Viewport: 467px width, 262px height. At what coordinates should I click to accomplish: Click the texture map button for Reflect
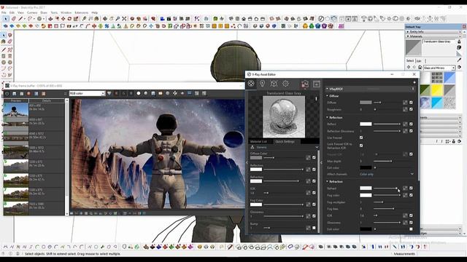[405, 124]
